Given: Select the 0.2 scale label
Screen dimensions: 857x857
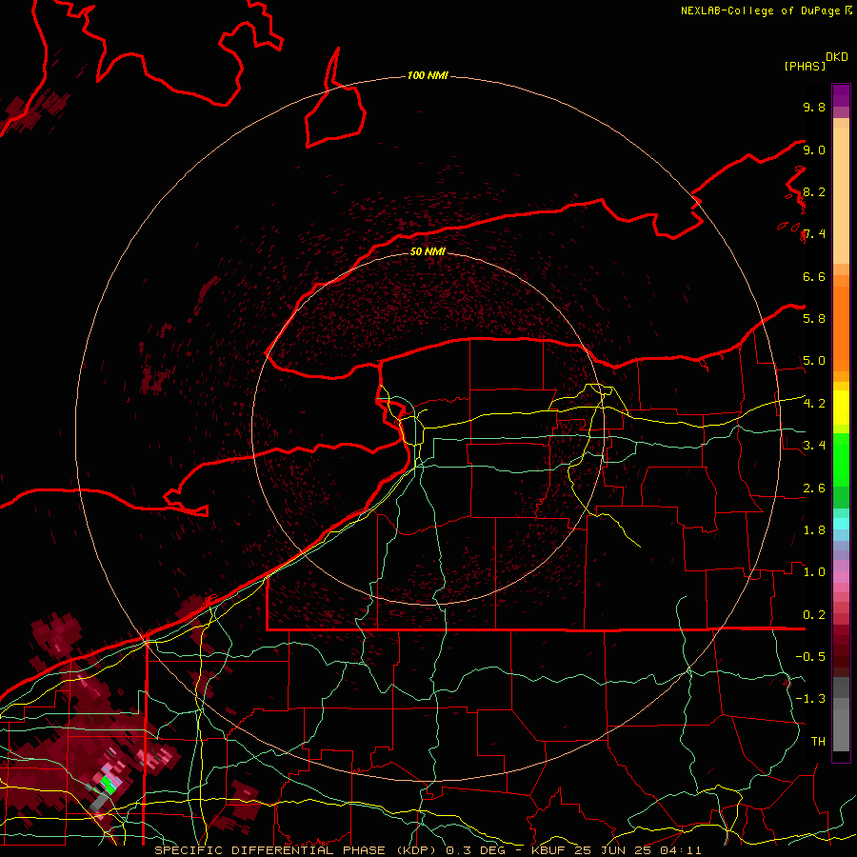Looking at the screenshot, I should [814, 615].
